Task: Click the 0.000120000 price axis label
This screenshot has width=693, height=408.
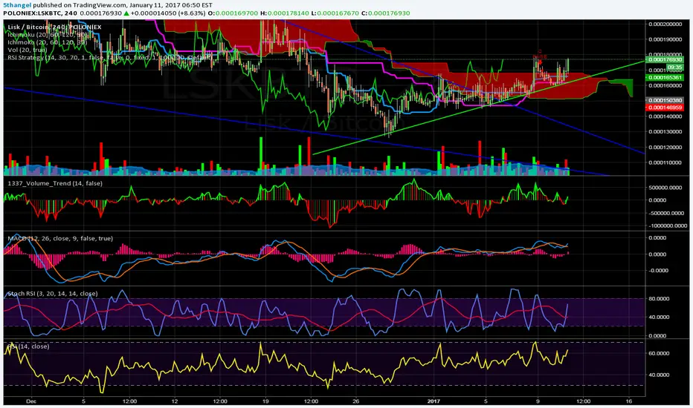Action: pos(665,148)
